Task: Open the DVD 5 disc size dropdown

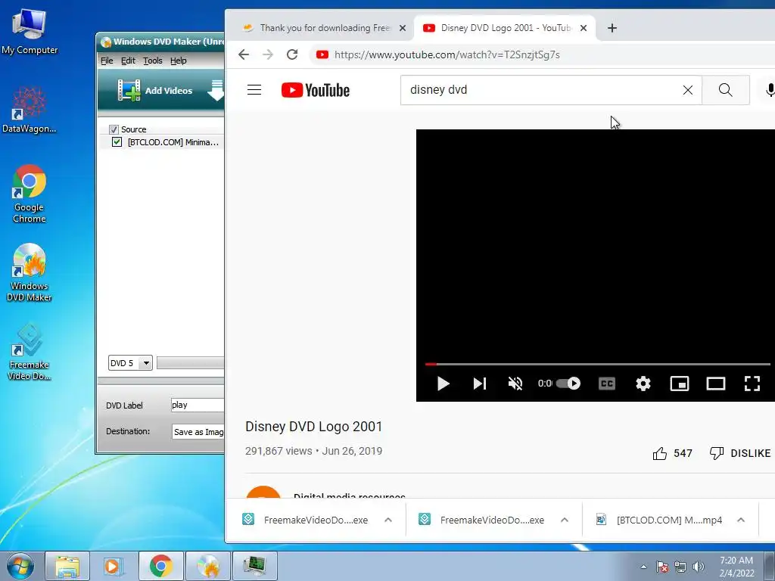Action: pyautogui.click(x=130, y=363)
